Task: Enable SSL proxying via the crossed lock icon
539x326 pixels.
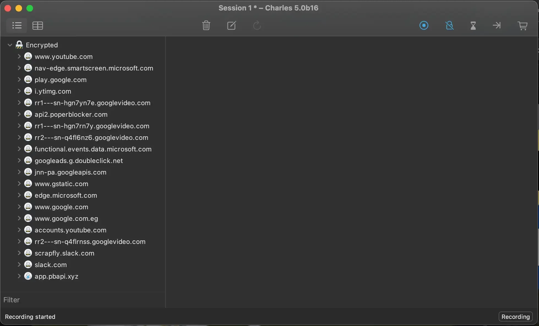Action: click(449, 26)
